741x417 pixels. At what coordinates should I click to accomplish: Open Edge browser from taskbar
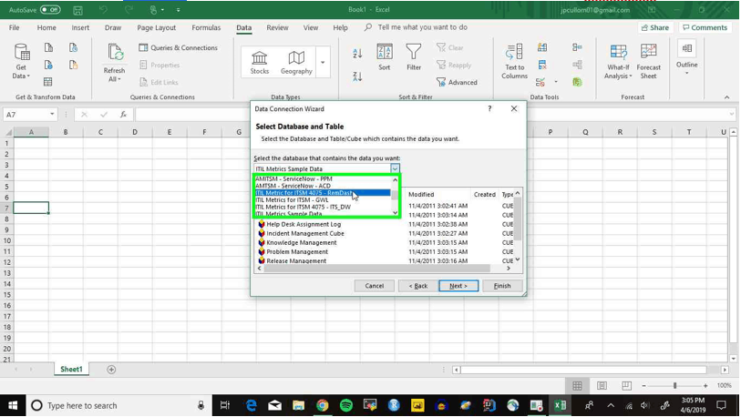click(251, 405)
